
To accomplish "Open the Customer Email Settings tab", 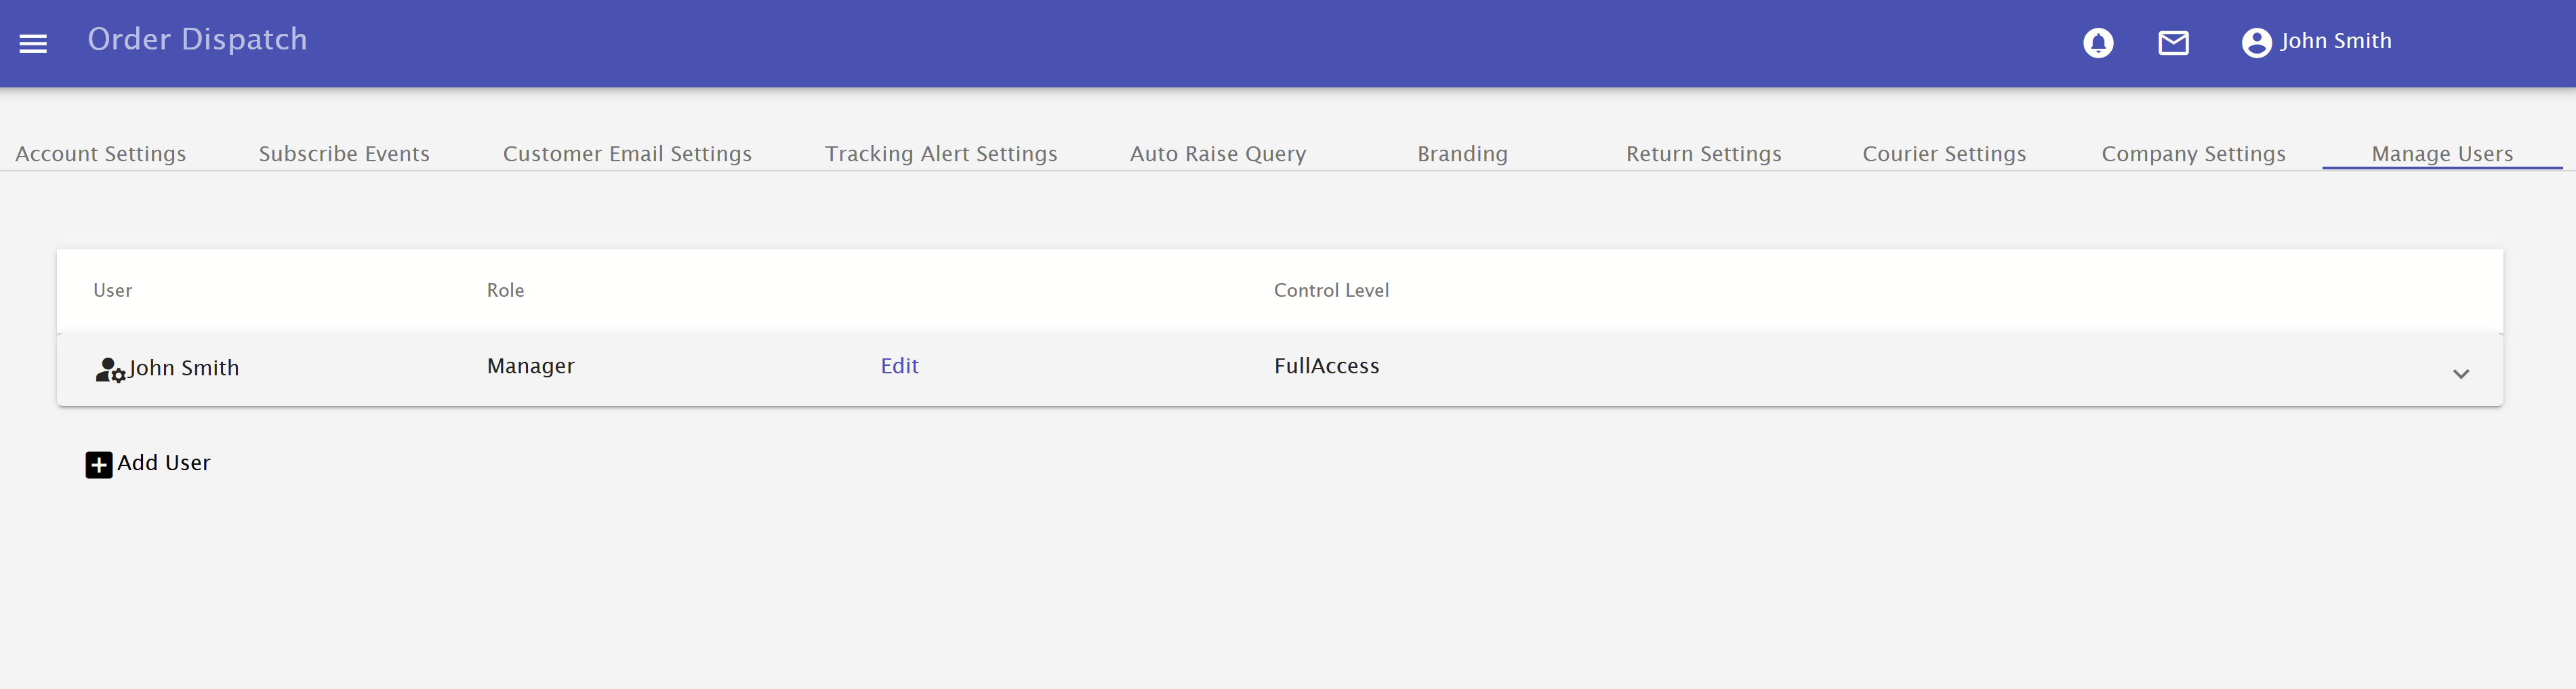I will 627,154.
